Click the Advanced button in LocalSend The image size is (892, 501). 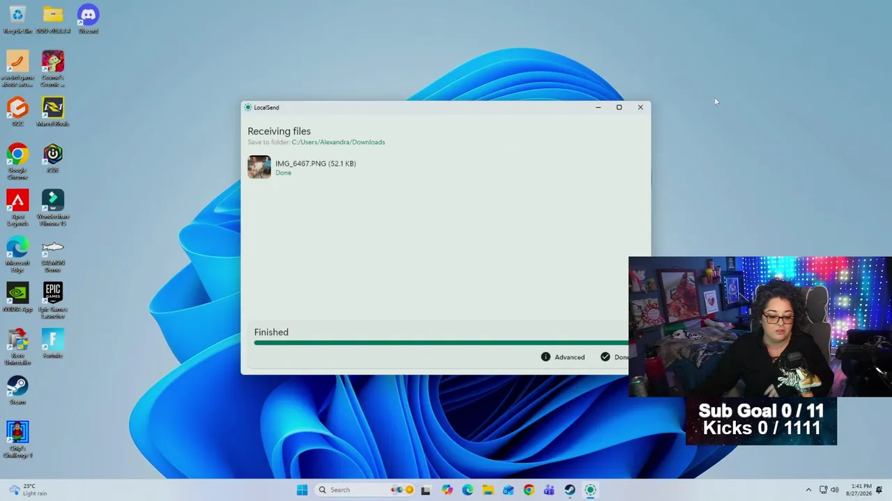[x=563, y=357]
